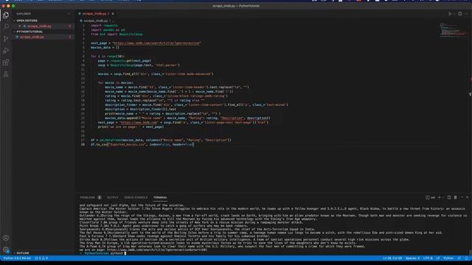Split the editor to the right

click(x=459, y=14)
